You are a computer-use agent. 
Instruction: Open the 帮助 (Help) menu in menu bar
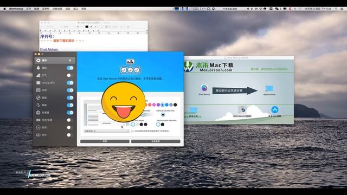(83, 9)
